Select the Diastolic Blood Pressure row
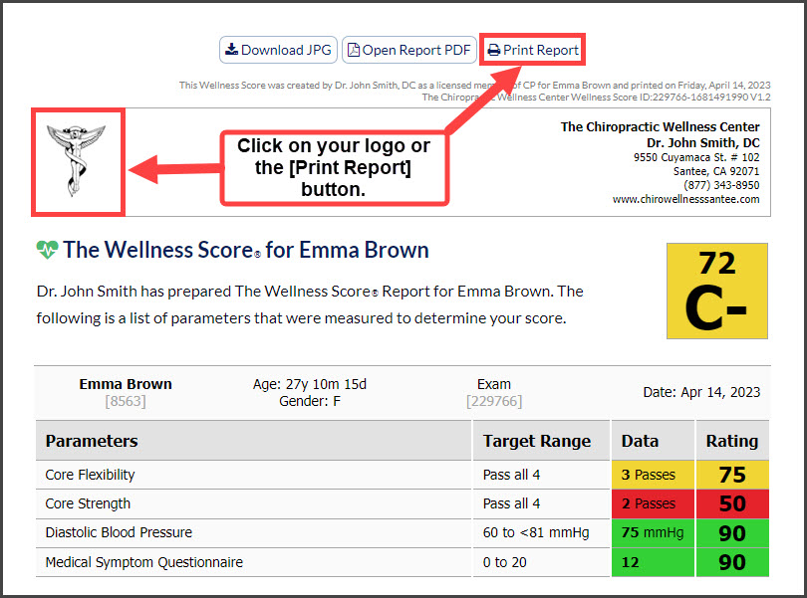The image size is (807, 598). click(x=403, y=532)
